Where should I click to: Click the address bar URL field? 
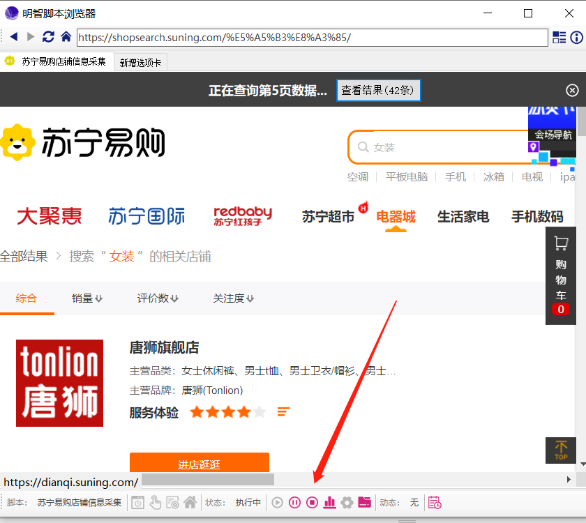point(312,38)
